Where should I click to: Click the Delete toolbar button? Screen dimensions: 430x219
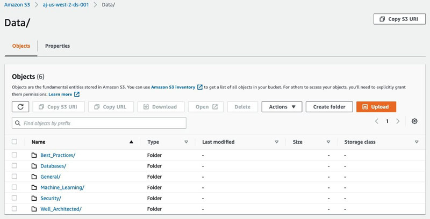pyautogui.click(x=242, y=107)
